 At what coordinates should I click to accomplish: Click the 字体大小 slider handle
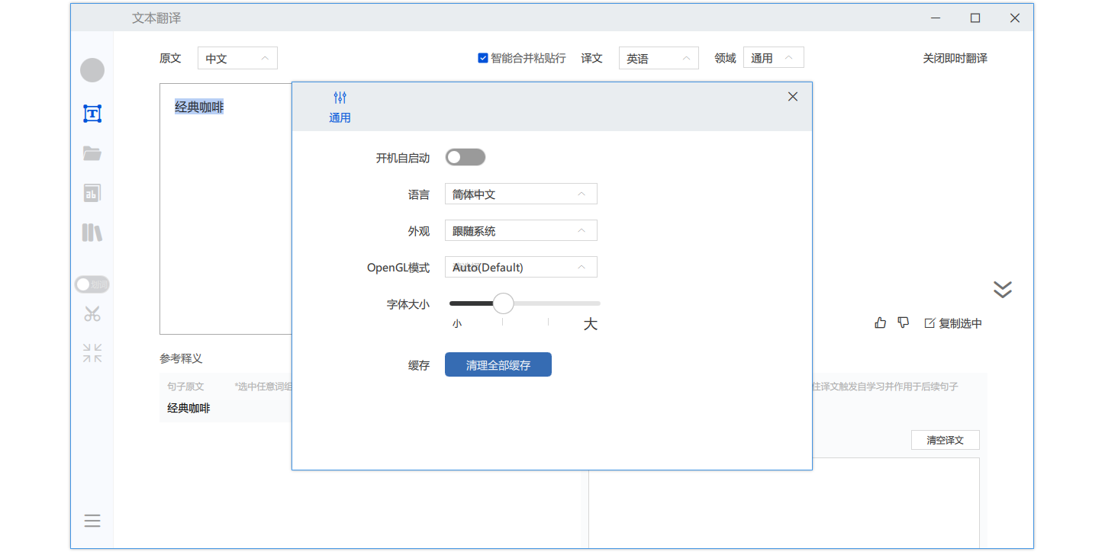(x=503, y=303)
